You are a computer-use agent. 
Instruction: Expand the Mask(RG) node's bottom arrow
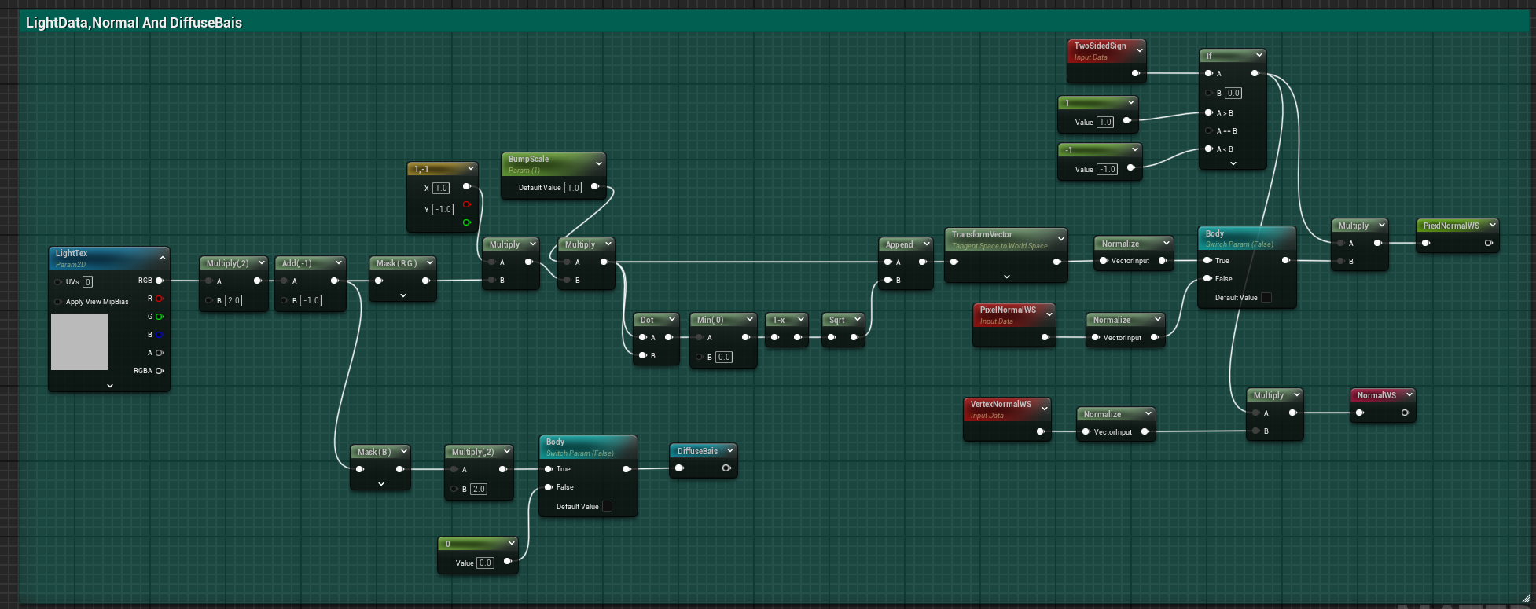(x=403, y=296)
